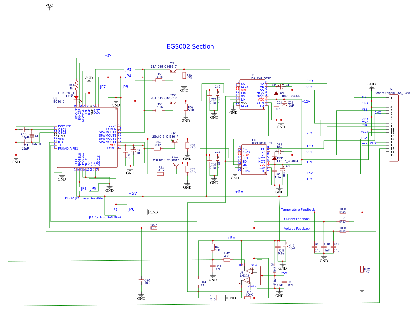The image size is (413, 309).
Task: Click pin 20 of header P1
Action: [x=392, y=158]
